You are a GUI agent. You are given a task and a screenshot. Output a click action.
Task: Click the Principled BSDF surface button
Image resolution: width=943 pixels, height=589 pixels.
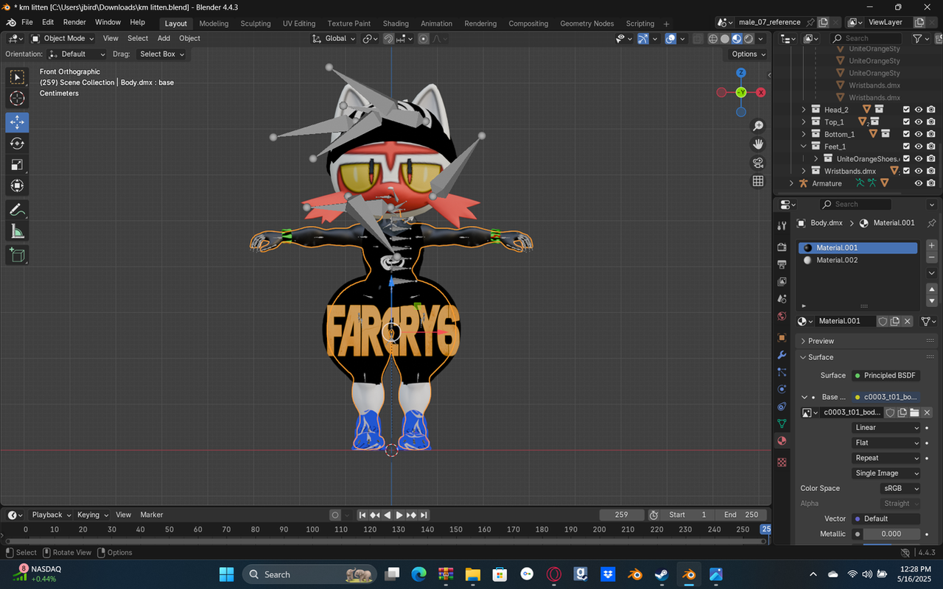(886, 375)
